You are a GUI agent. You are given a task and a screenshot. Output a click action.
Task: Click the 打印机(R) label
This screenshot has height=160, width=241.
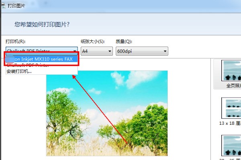pyautogui.click(x=16, y=41)
